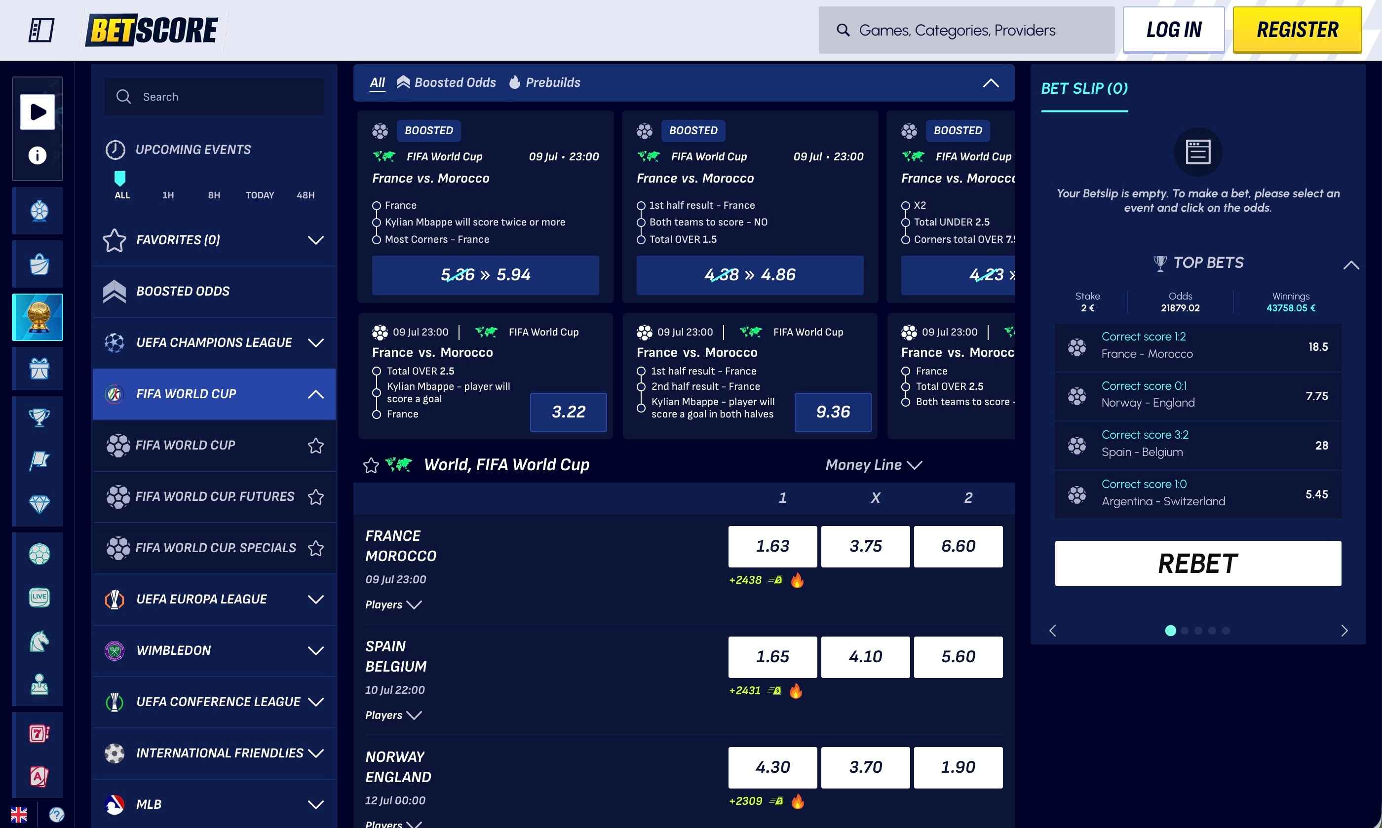Expand the Favorites (0) section

[x=214, y=240]
